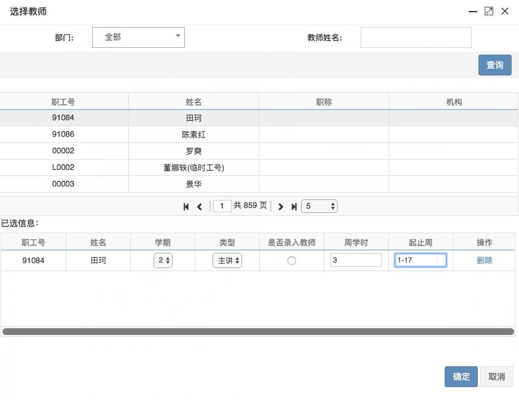Select teacher row 陈素红
Screen dimensions: 519x400
193,134
